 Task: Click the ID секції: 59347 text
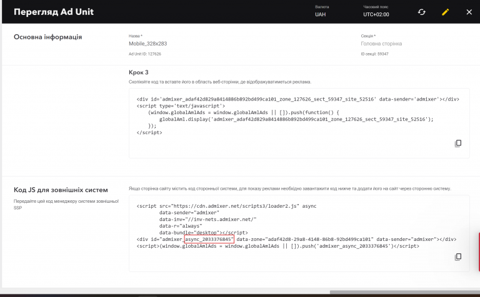[374, 54]
